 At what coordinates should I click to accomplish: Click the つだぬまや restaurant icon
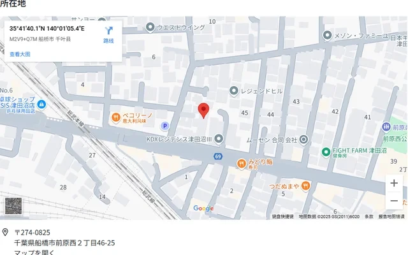coord(305,186)
